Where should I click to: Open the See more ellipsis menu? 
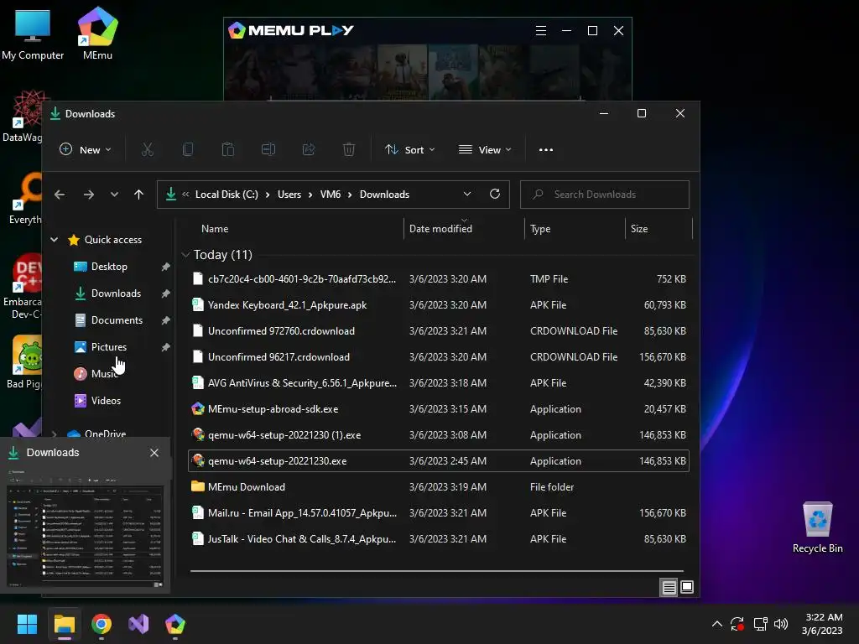(x=545, y=149)
